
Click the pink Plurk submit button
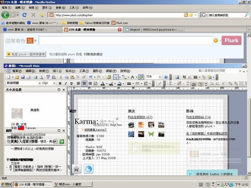click(x=231, y=41)
